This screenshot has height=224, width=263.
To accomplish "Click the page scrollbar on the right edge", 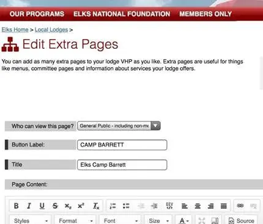I will click(x=262, y=73).
